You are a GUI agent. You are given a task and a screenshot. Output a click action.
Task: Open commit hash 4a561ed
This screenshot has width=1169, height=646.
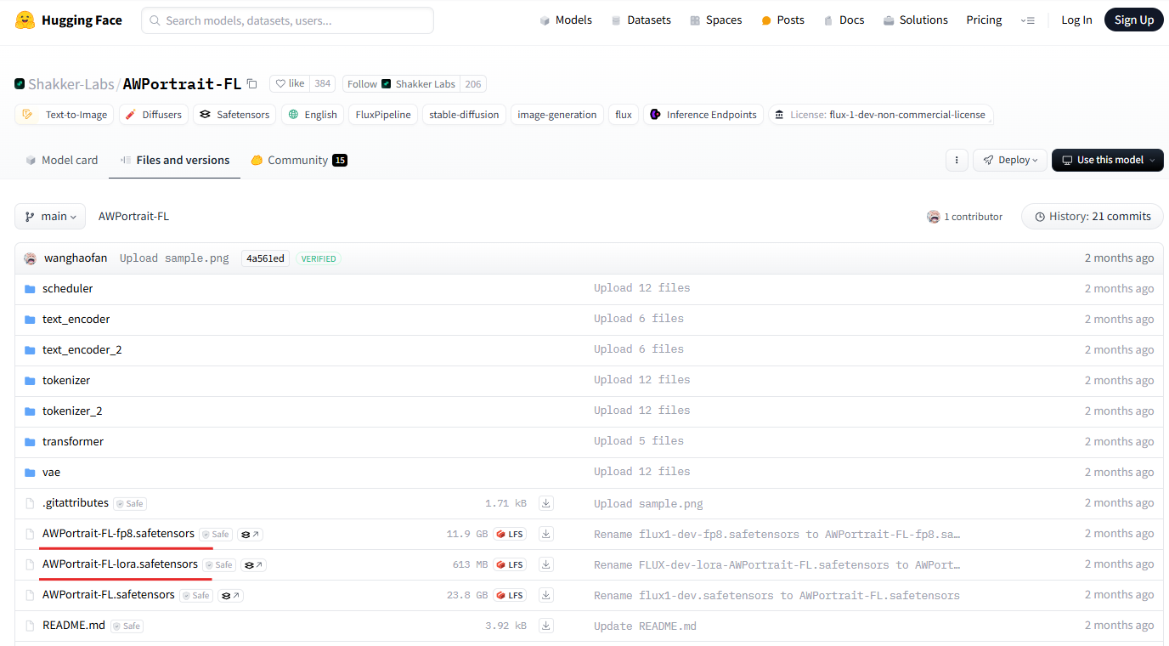point(266,258)
